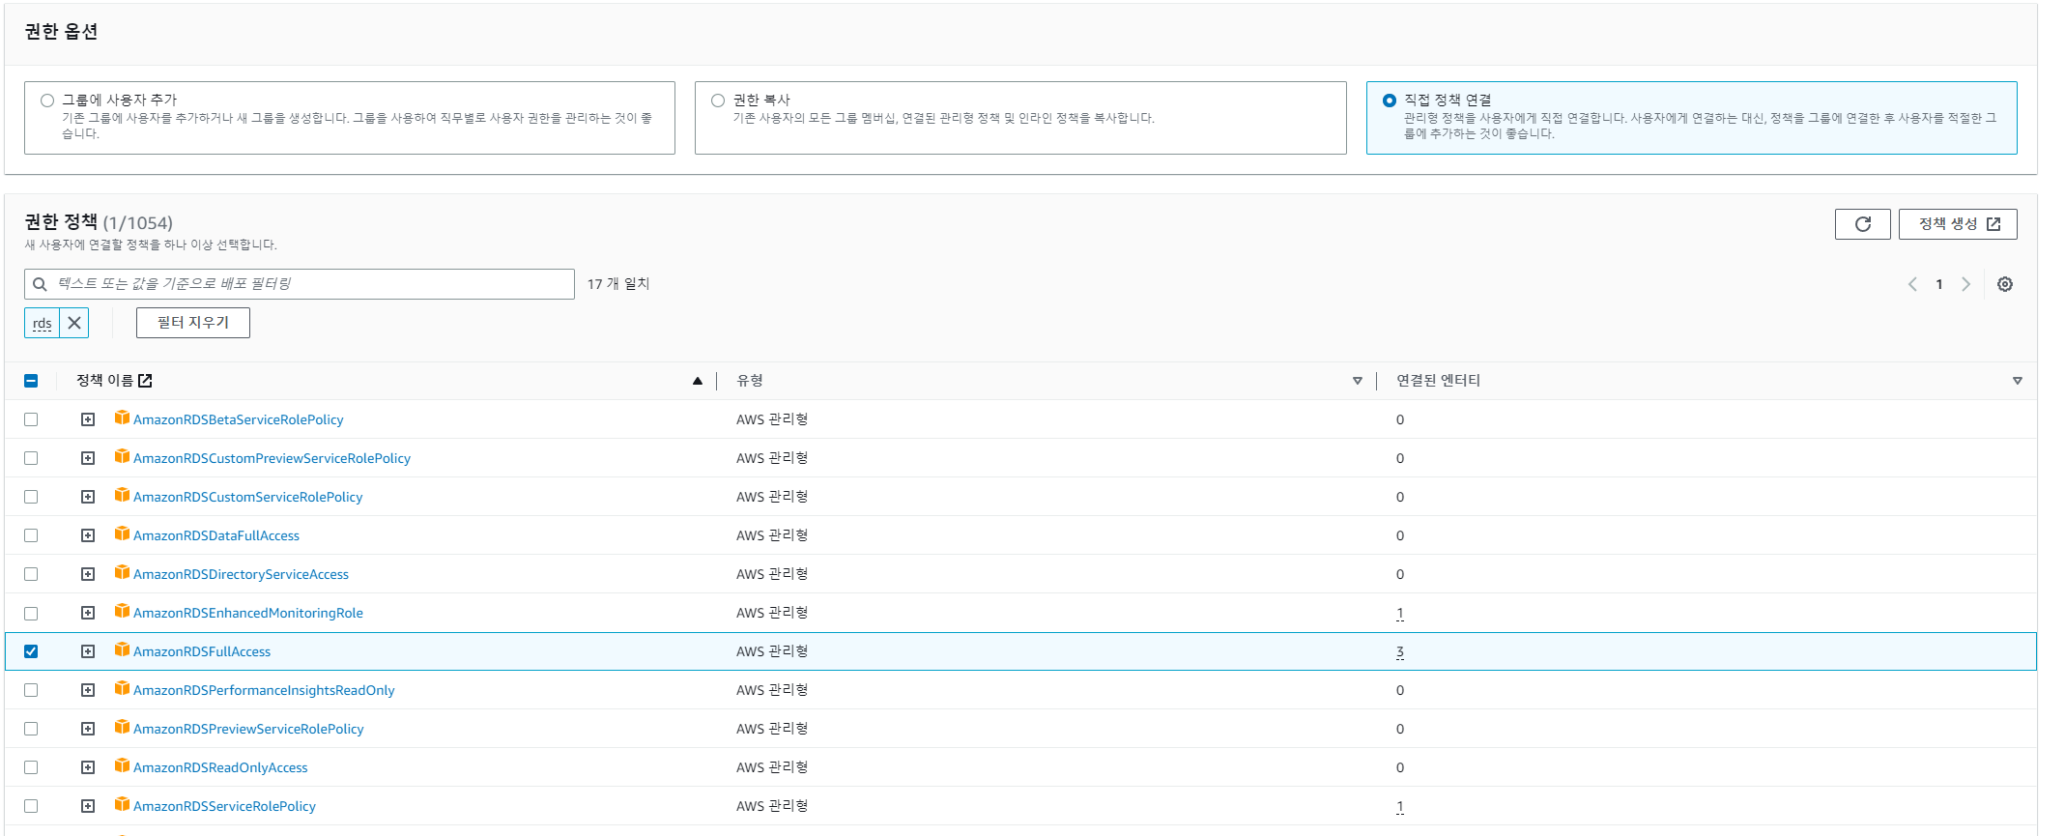Click the refresh policies icon button
This screenshot has width=2065, height=836.
point(1862,224)
